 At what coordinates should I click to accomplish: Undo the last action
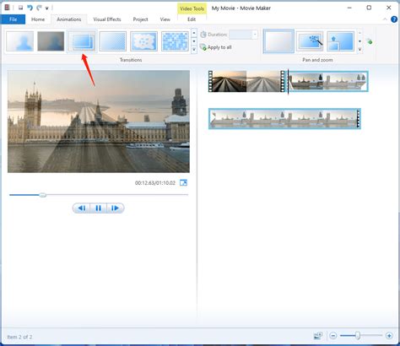tap(30, 8)
